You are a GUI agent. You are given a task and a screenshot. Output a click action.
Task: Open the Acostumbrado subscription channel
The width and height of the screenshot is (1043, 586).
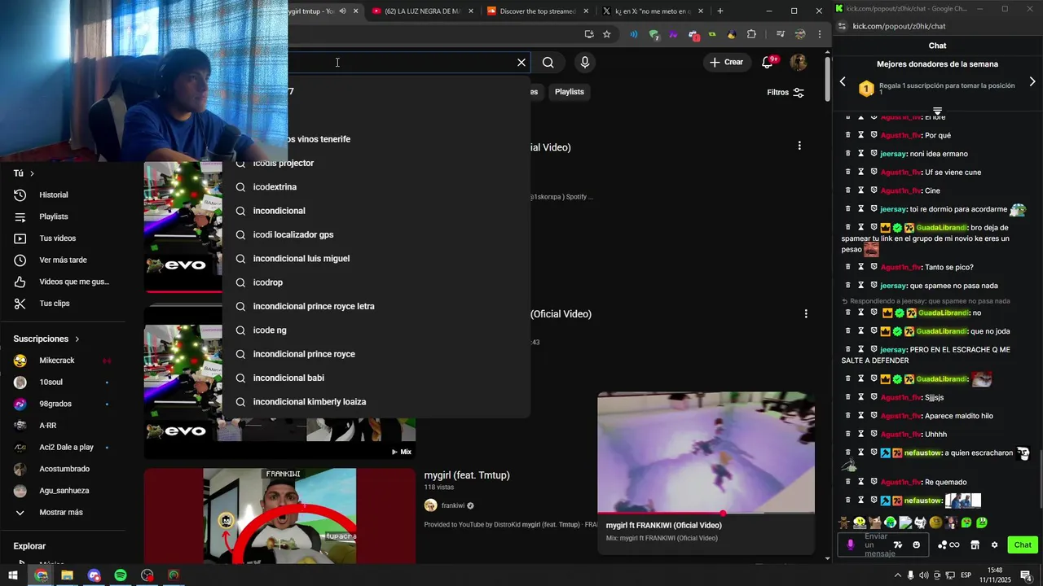[x=64, y=469]
